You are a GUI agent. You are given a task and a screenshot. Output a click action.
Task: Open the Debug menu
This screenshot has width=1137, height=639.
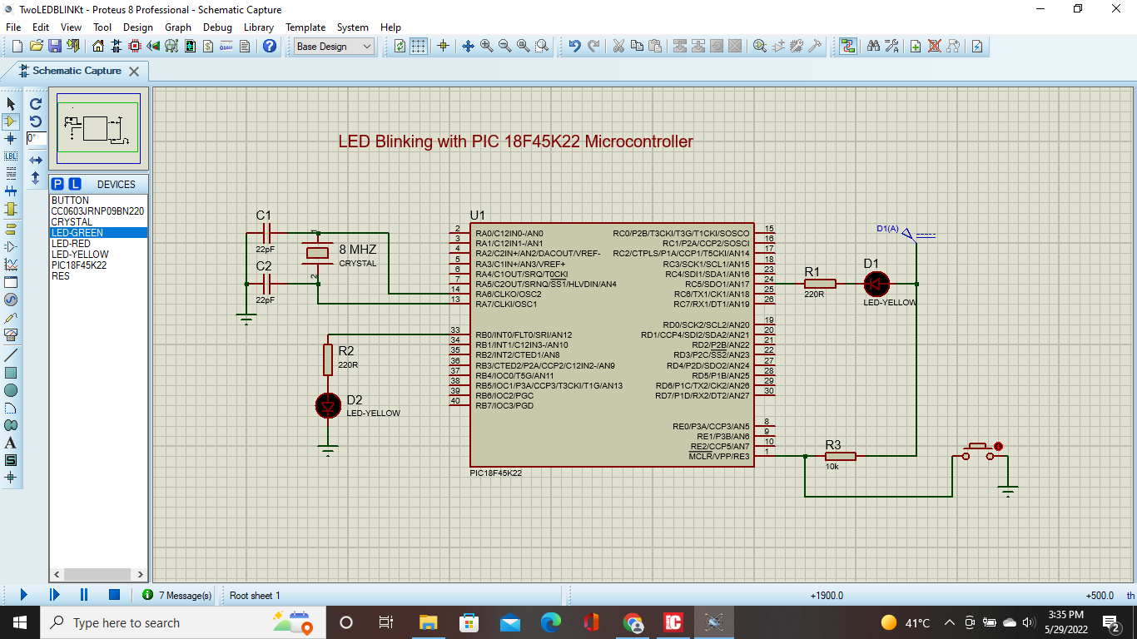pos(217,27)
